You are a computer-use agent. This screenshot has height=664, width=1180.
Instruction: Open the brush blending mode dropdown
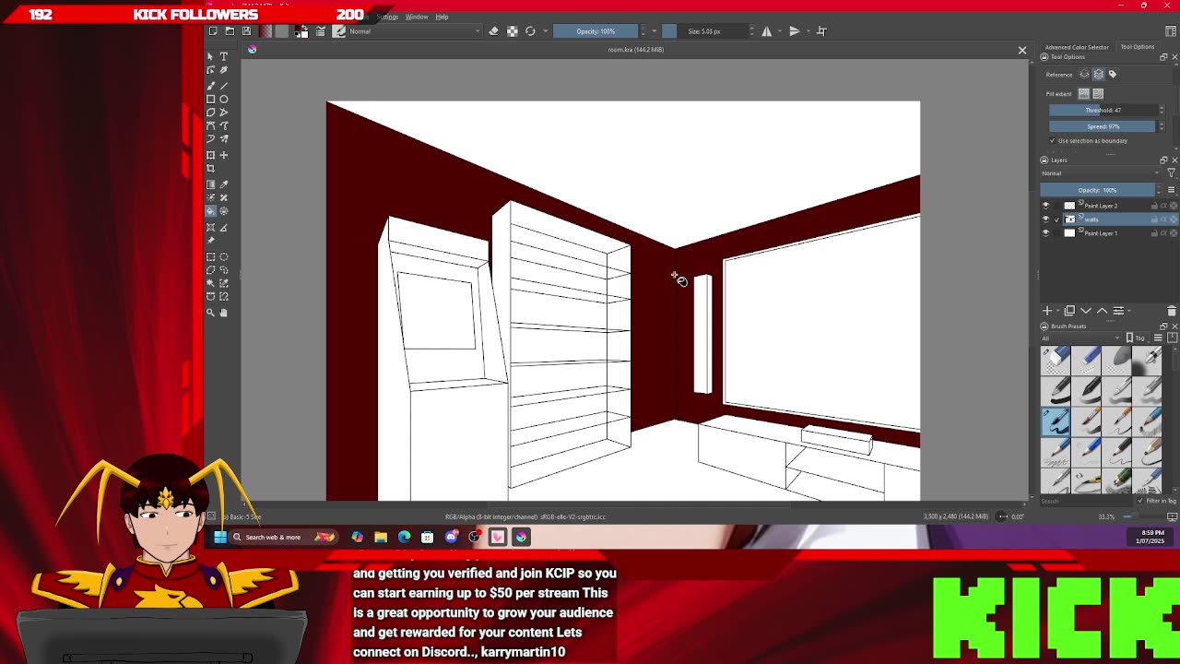tap(414, 31)
